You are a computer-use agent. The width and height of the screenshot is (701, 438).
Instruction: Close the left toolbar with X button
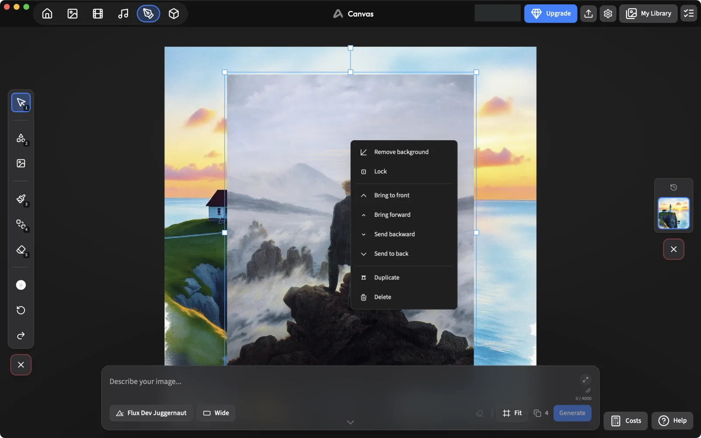(x=21, y=365)
